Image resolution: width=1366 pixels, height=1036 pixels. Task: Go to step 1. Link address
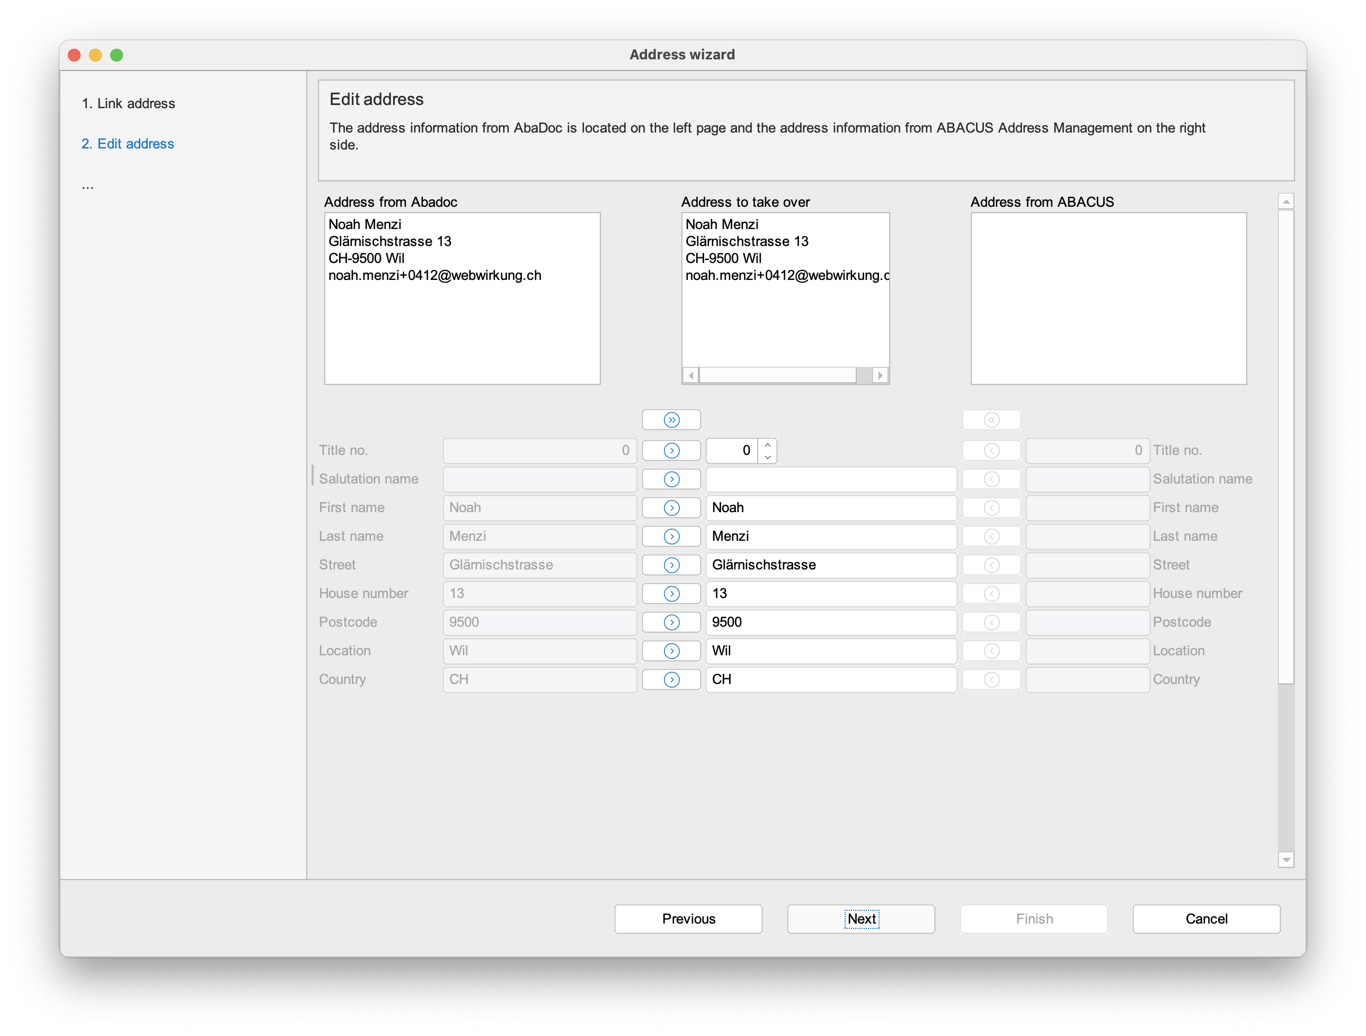pyautogui.click(x=128, y=104)
